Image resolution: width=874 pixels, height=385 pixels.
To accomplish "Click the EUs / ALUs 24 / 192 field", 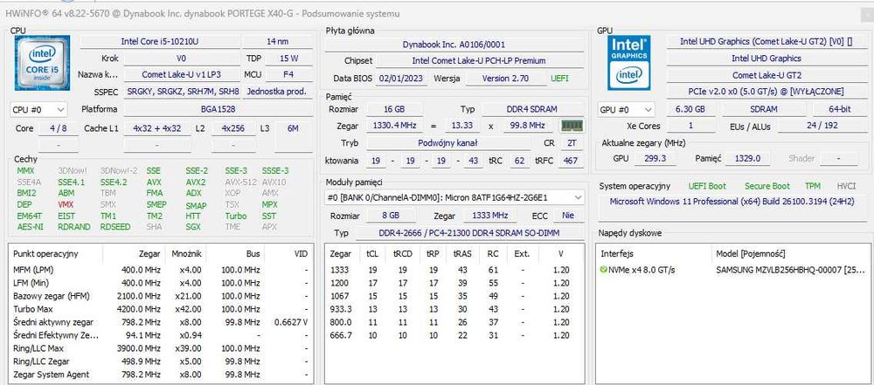I will coord(822,126).
